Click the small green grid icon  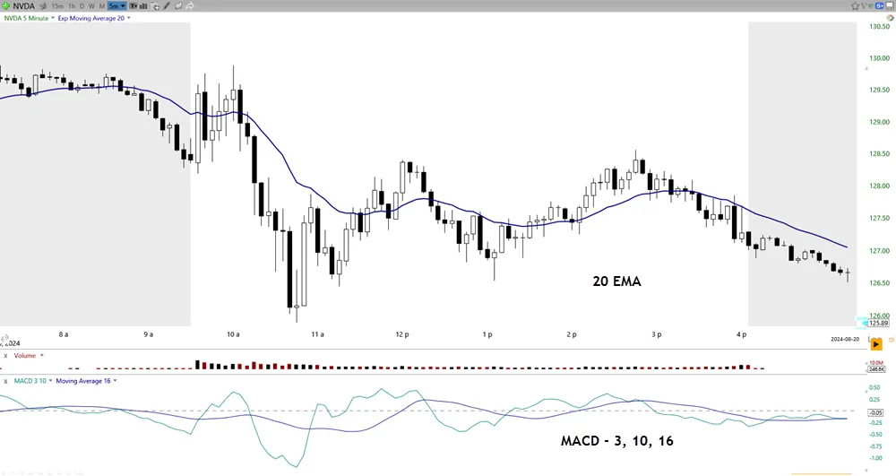[x=871, y=5]
